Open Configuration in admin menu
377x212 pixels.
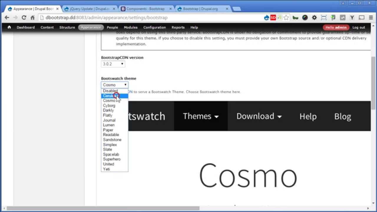pos(155,27)
